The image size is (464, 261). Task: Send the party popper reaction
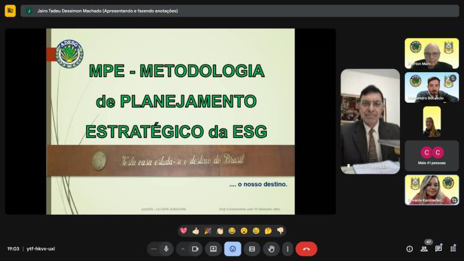(208, 231)
